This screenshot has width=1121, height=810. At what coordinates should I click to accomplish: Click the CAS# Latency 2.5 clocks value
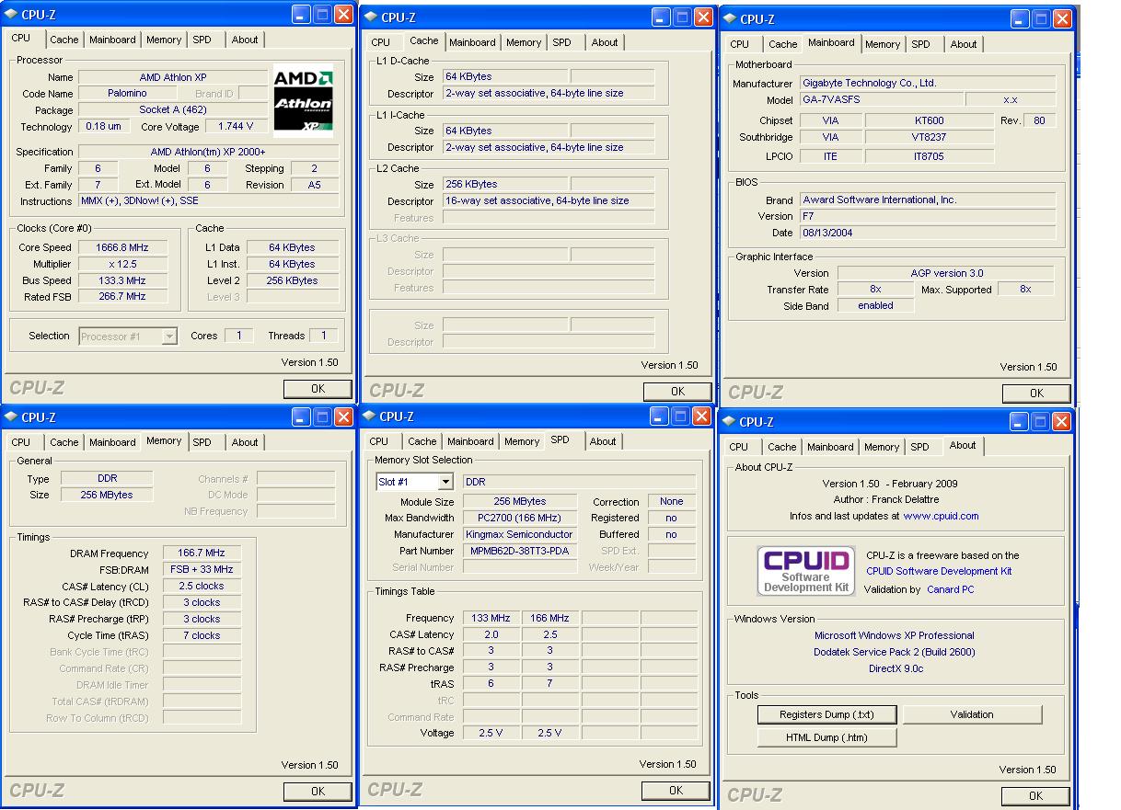coord(202,587)
